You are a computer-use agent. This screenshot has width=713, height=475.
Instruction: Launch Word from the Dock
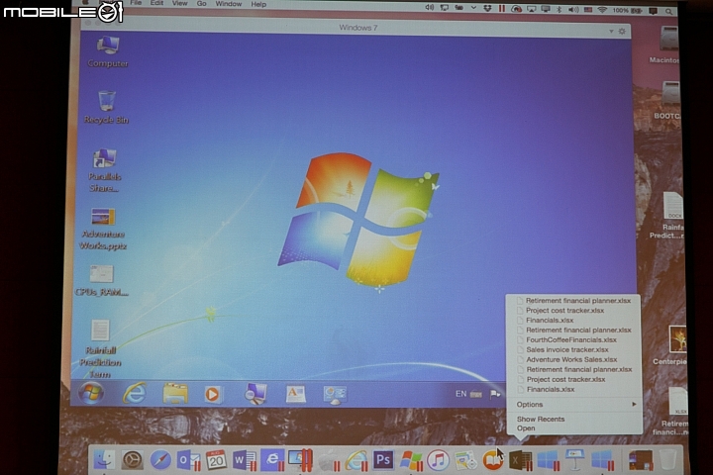[244, 460]
